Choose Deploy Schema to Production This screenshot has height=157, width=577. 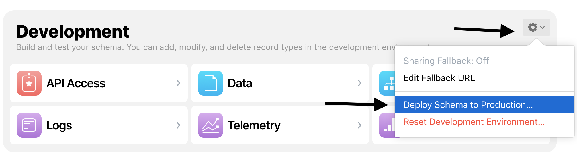(484, 105)
